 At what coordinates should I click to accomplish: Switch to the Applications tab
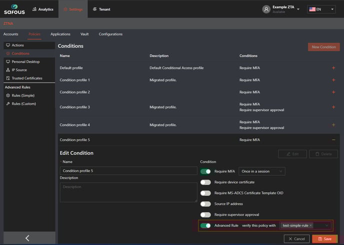[60, 34]
